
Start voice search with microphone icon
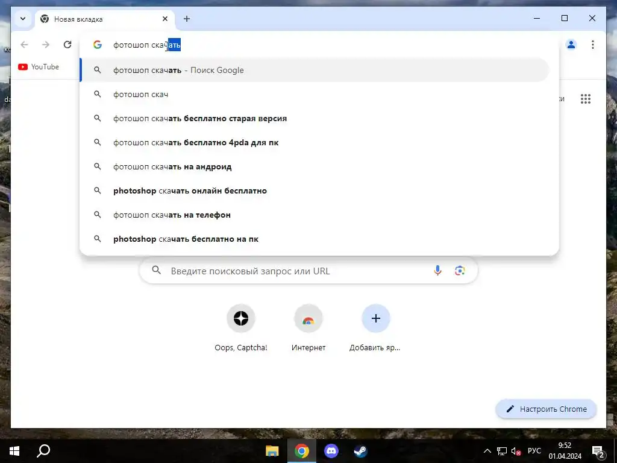coord(437,271)
